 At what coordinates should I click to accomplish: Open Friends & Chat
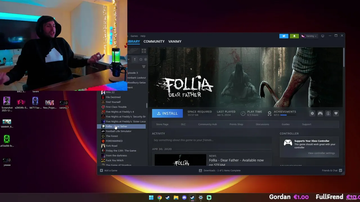332,170
